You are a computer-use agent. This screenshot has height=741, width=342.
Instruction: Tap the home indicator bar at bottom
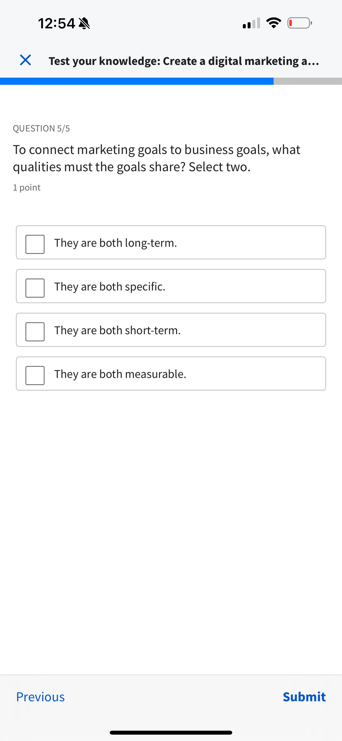tap(171, 732)
